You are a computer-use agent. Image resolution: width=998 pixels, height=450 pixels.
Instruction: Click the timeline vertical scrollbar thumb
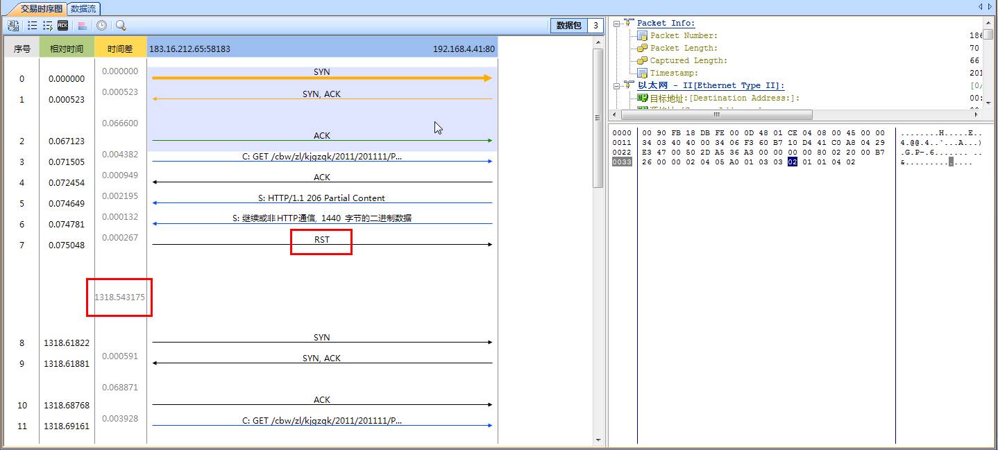[598, 119]
